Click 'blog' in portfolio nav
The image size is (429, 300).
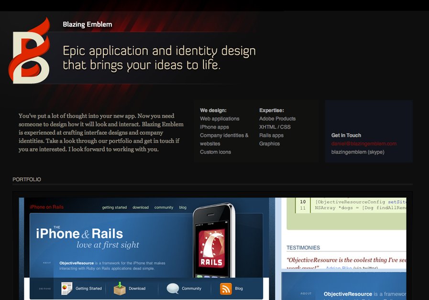pos(183,207)
